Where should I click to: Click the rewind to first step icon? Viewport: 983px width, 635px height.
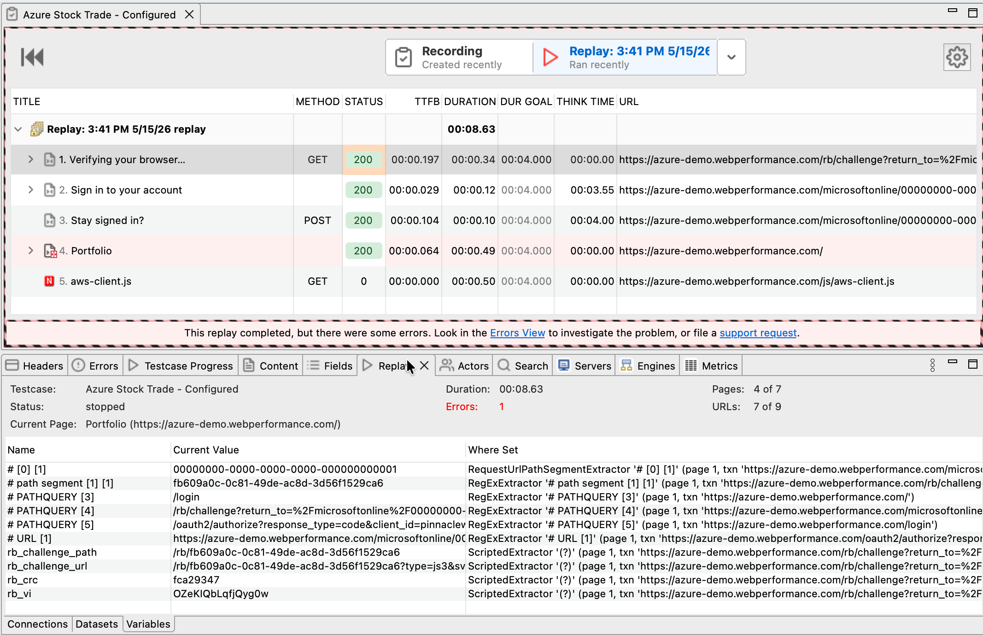click(x=32, y=57)
